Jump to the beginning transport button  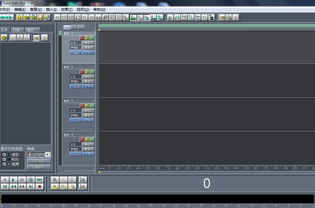(5, 187)
